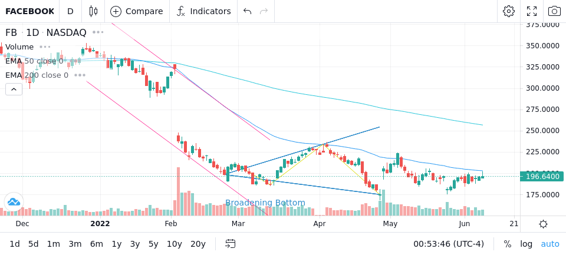Image resolution: width=566 pixels, height=255 pixels.
Task: Toggle auto scale mode
Action: point(550,244)
